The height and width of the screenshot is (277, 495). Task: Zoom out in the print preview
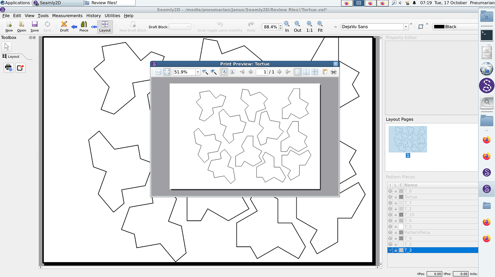(x=205, y=72)
